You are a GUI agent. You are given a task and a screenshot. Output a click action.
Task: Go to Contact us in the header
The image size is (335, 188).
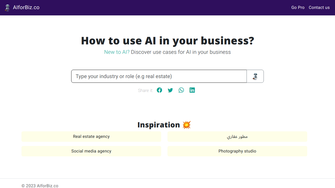pos(319,8)
